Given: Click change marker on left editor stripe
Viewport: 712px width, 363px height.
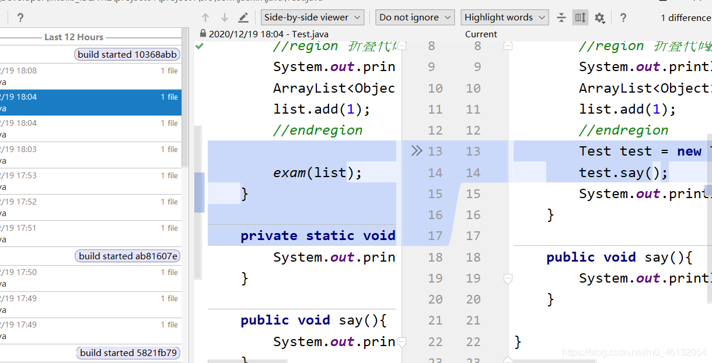Looking at the screenshot, I should pos(199,192).
